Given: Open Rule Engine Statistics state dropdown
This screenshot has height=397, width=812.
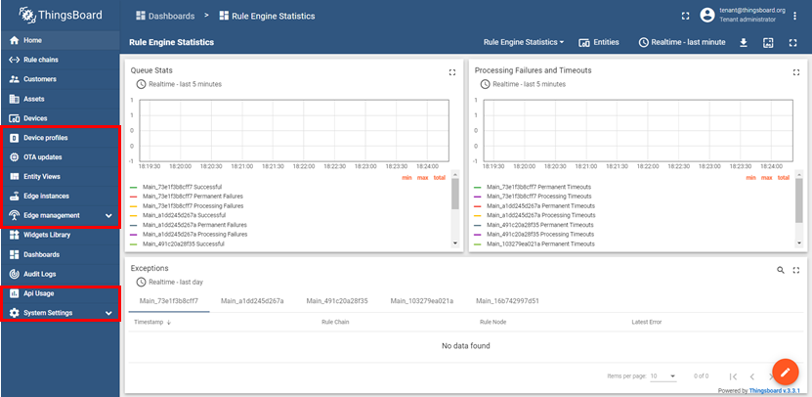Looking at the screenshot, I should pyautogui.click(x=524, y=42).
